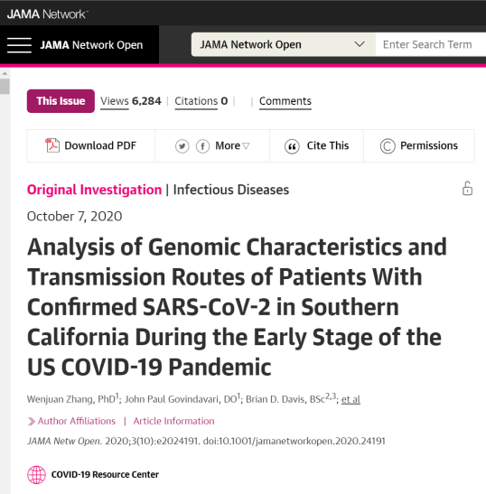Go to JAMA Network home logo
This screenshot has width=486, height=494.
pyautogui.click(x=47, y=14)
